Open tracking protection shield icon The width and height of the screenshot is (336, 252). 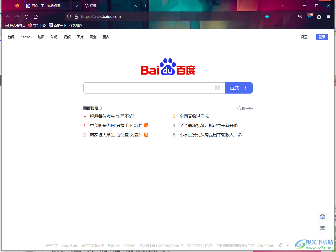69,17
